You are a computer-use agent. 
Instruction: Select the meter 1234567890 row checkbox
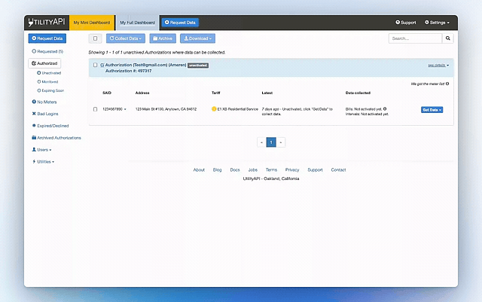[95, 109]
